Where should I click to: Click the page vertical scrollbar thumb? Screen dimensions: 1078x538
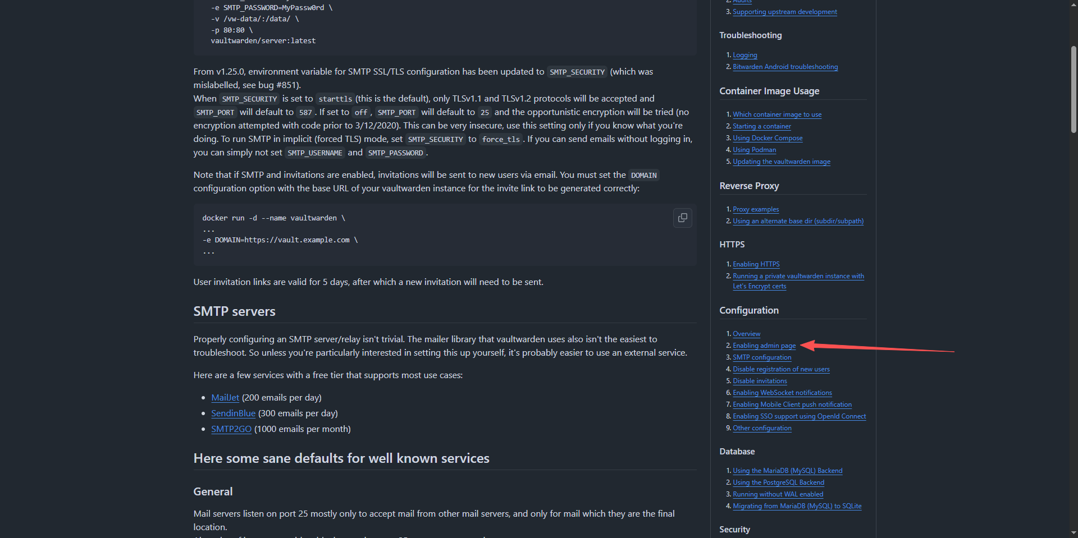pos(1074,90)
